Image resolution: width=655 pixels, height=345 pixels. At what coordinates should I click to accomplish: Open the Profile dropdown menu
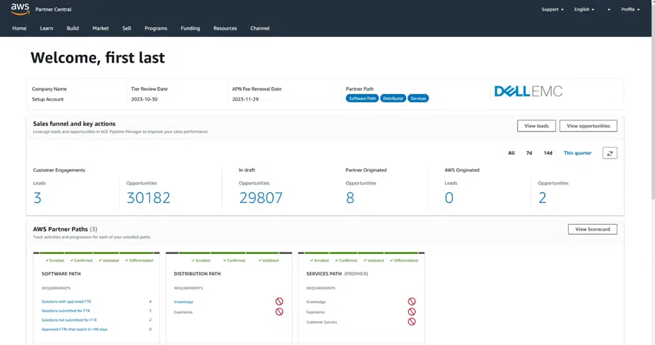coord(631,9)
